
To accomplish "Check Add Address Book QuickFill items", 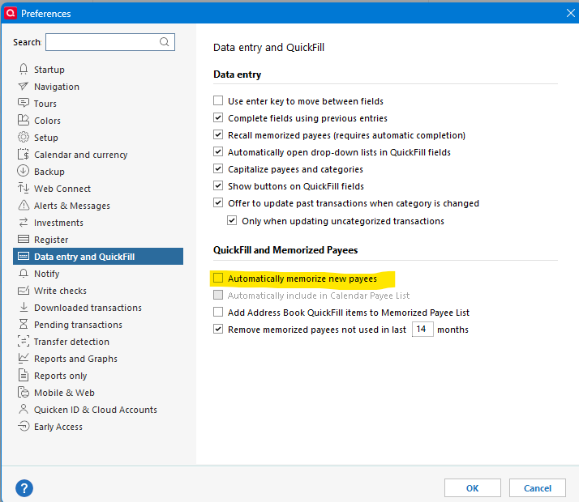I will click(218, 312).
